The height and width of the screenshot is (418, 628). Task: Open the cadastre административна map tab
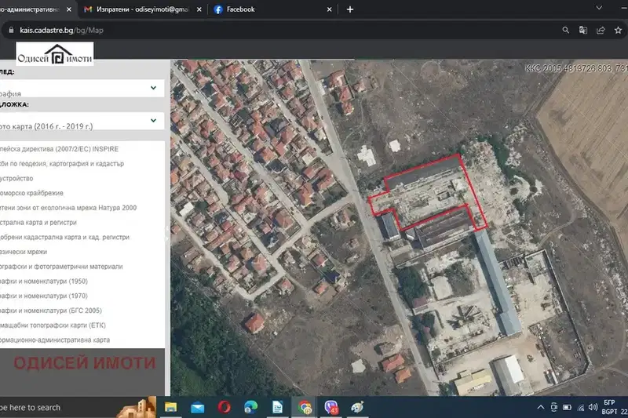click(30, 9)
